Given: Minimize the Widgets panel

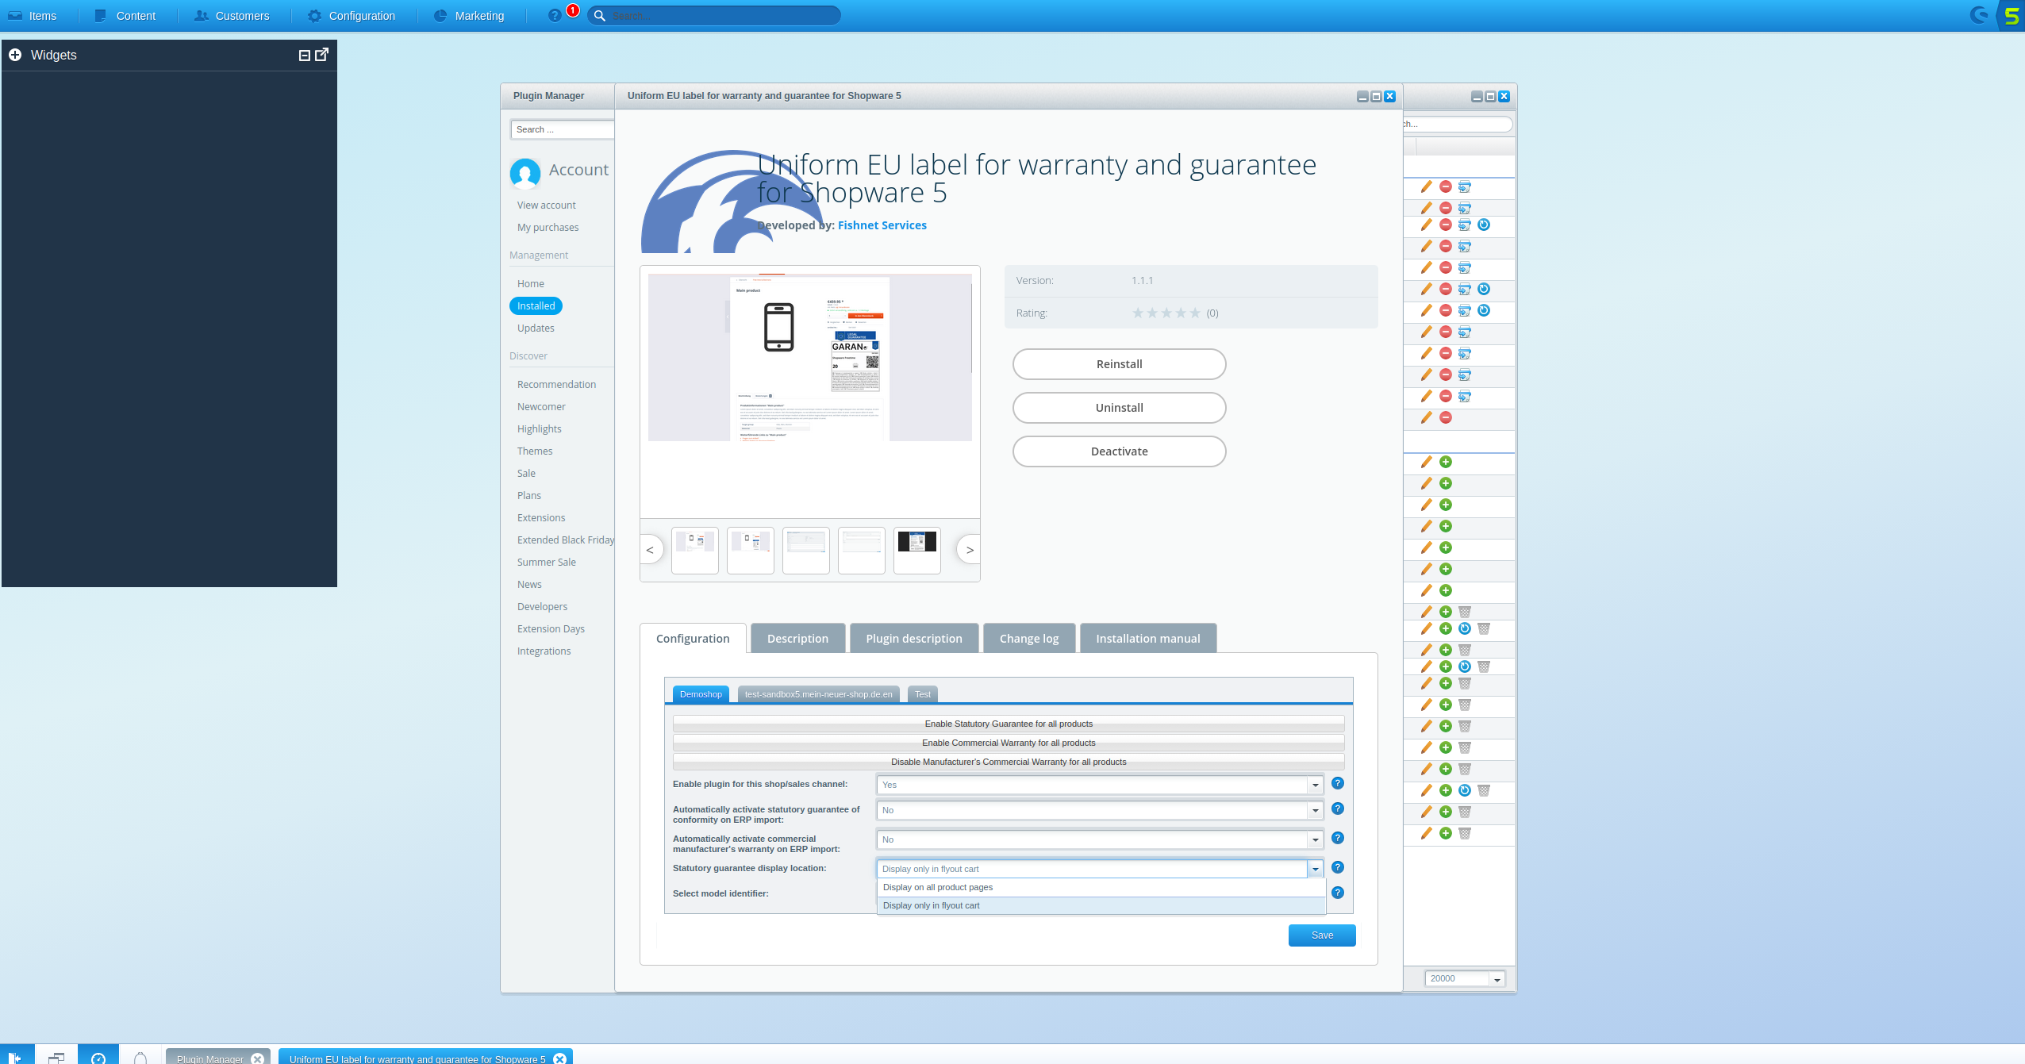Looking at the screenshot, I should tap(304, 56).
